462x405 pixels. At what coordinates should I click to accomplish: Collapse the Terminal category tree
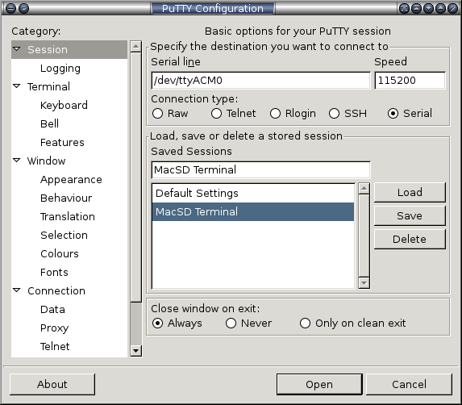(17, 86)
